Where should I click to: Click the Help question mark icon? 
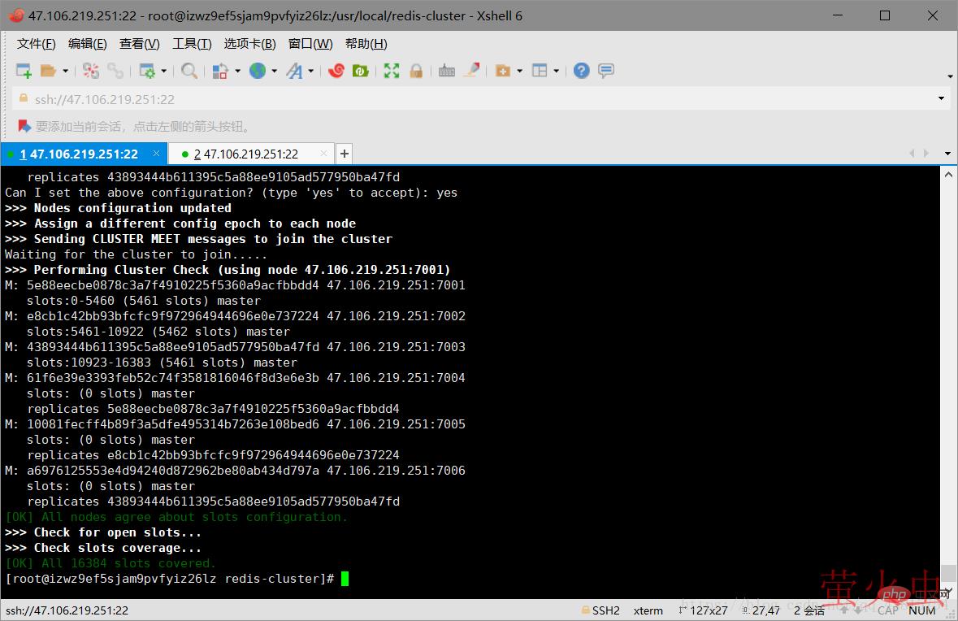click(581, 72)
